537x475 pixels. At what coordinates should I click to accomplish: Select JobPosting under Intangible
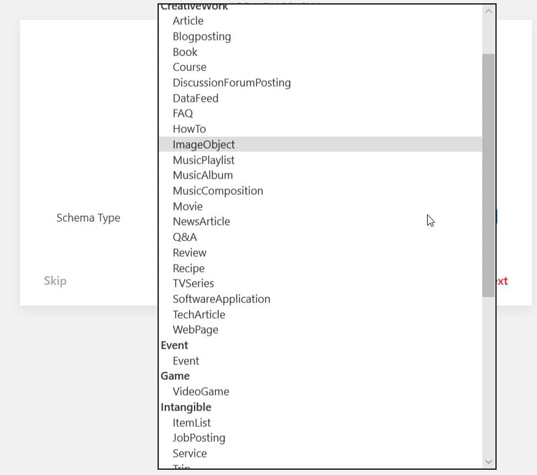coord(199,438)
